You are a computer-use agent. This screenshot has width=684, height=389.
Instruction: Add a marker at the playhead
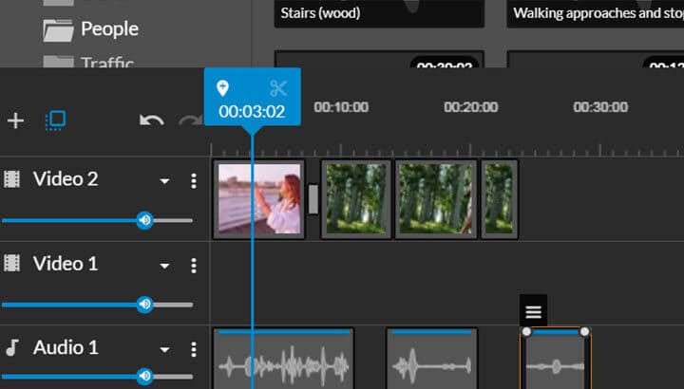coord(223,88)
